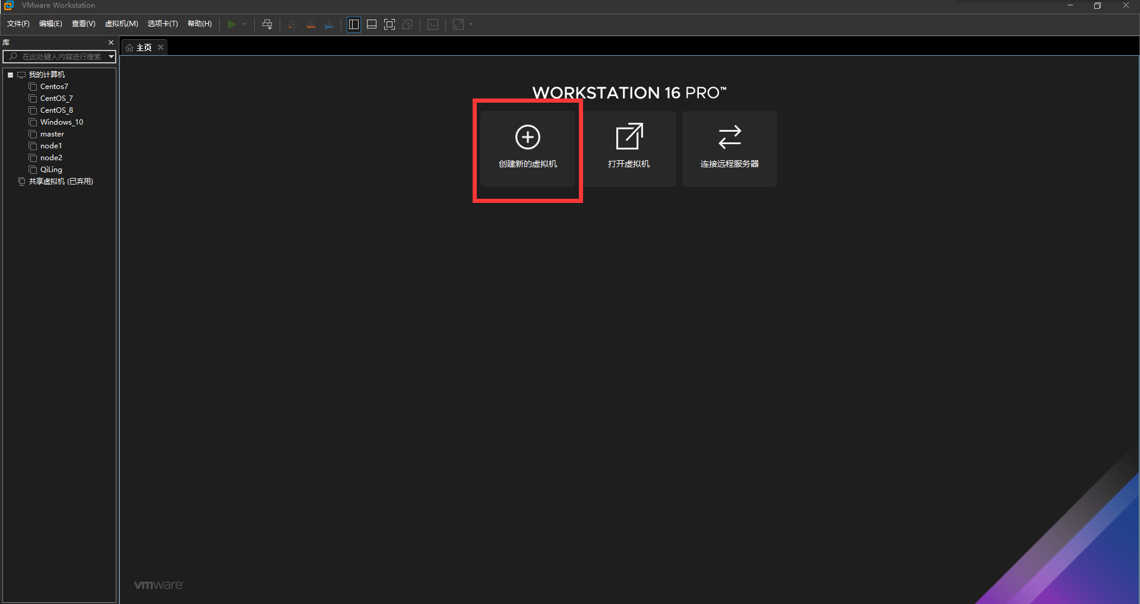
Task: Close the 库 library panel
Action: [x=111, y=43]
